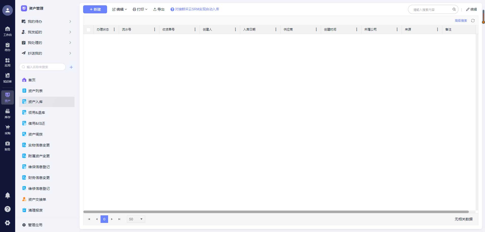Open the help question mark icon
The image size is (485, 232).
point(8,209)
